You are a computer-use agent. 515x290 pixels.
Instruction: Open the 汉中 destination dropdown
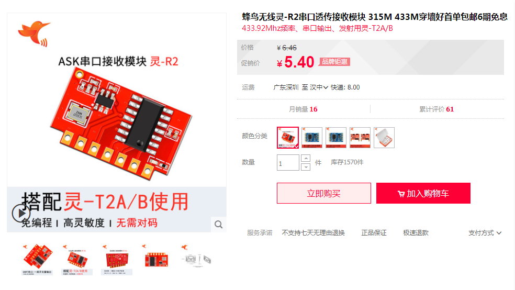(319, 87)
